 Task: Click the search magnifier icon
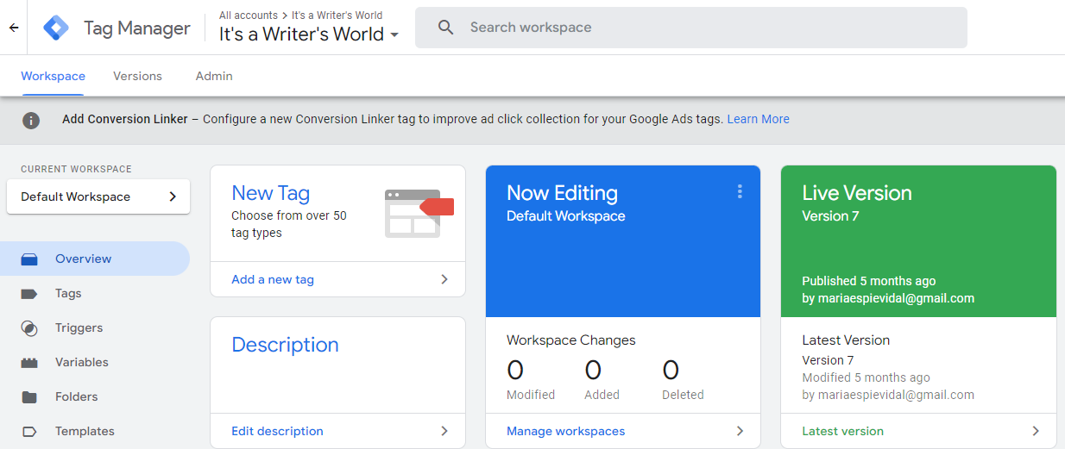[x=446, y=28]
